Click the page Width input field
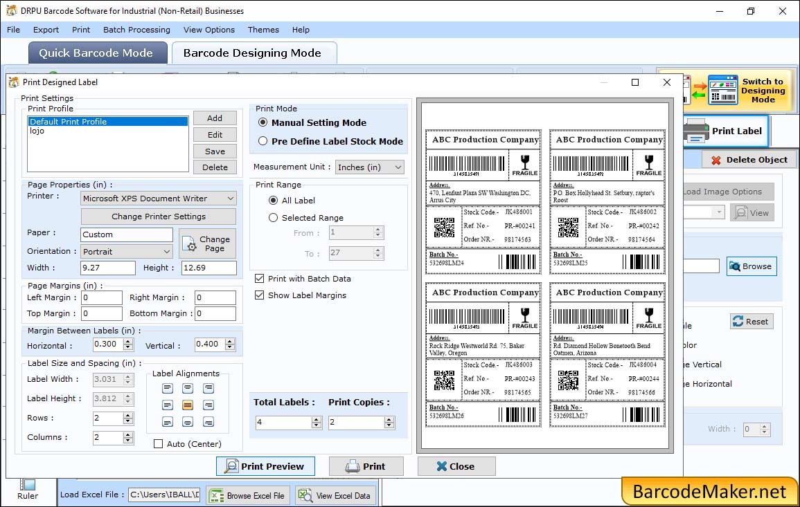 pos(108,268)
